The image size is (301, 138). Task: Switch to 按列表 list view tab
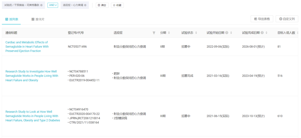tap(12, 19)
